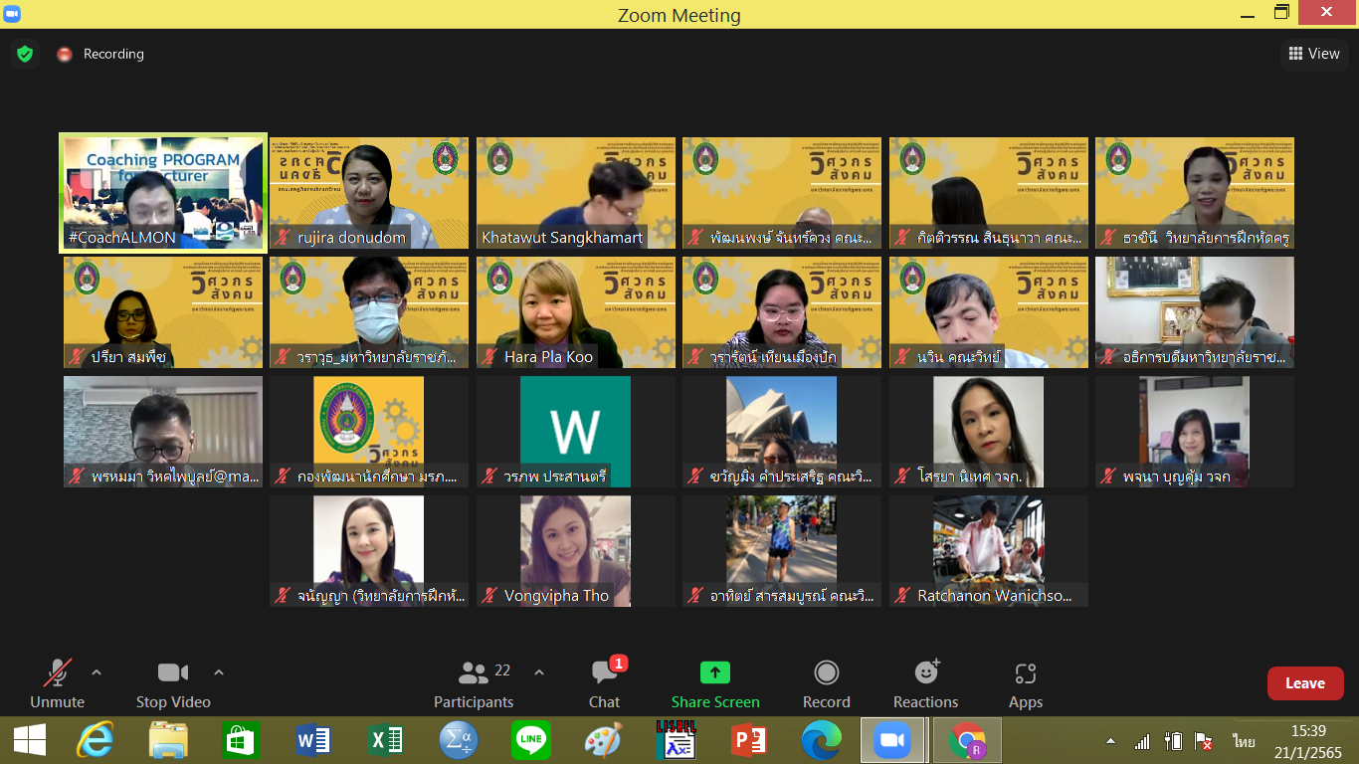Leave the meeting

(x=1304, y=683)
